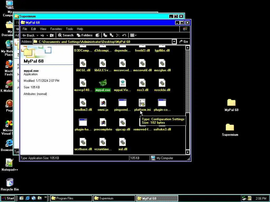
Task: Select the vcruntime... dll file
Action: 103,142
